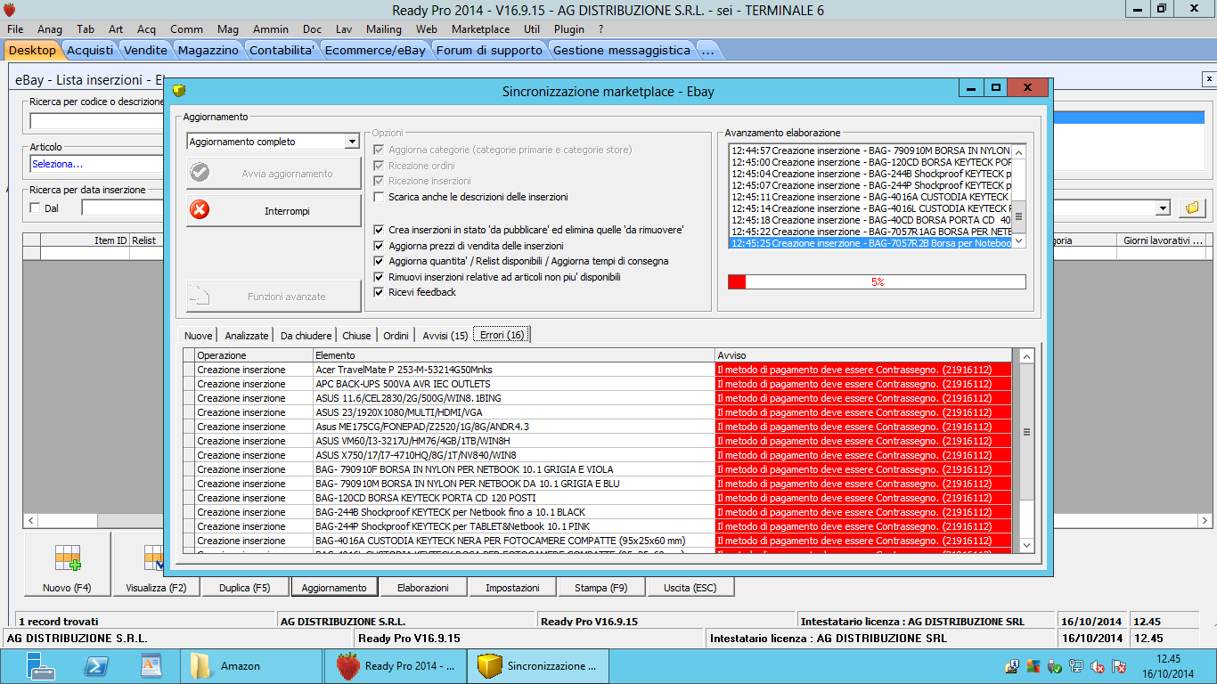Print with the Stampa (F9) button
Viewport: 1217px width, 684px height.
(x=601, y=588)
